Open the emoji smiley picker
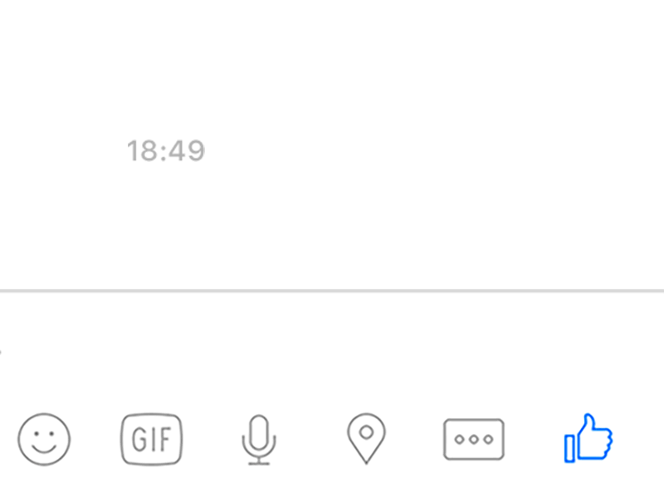Screen dimensions: 664x498 click(x=44, y=439)
